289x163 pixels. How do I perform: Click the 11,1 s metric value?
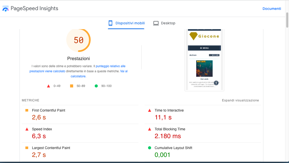point(163,117)
